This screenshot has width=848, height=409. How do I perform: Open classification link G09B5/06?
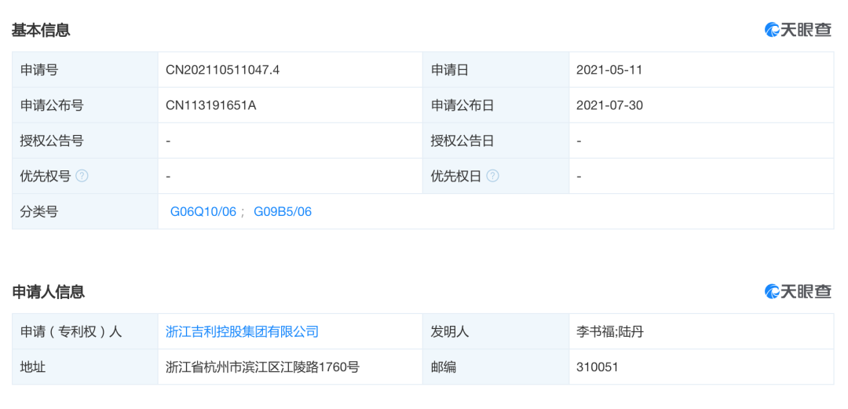coord(283,212)
